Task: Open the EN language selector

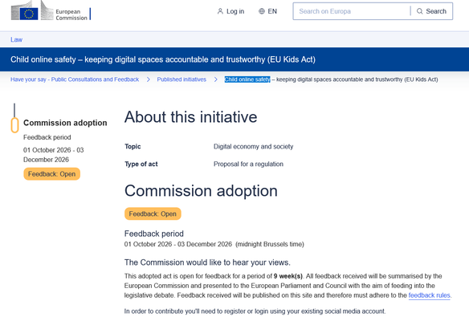Action: click(x=267, y=11)
